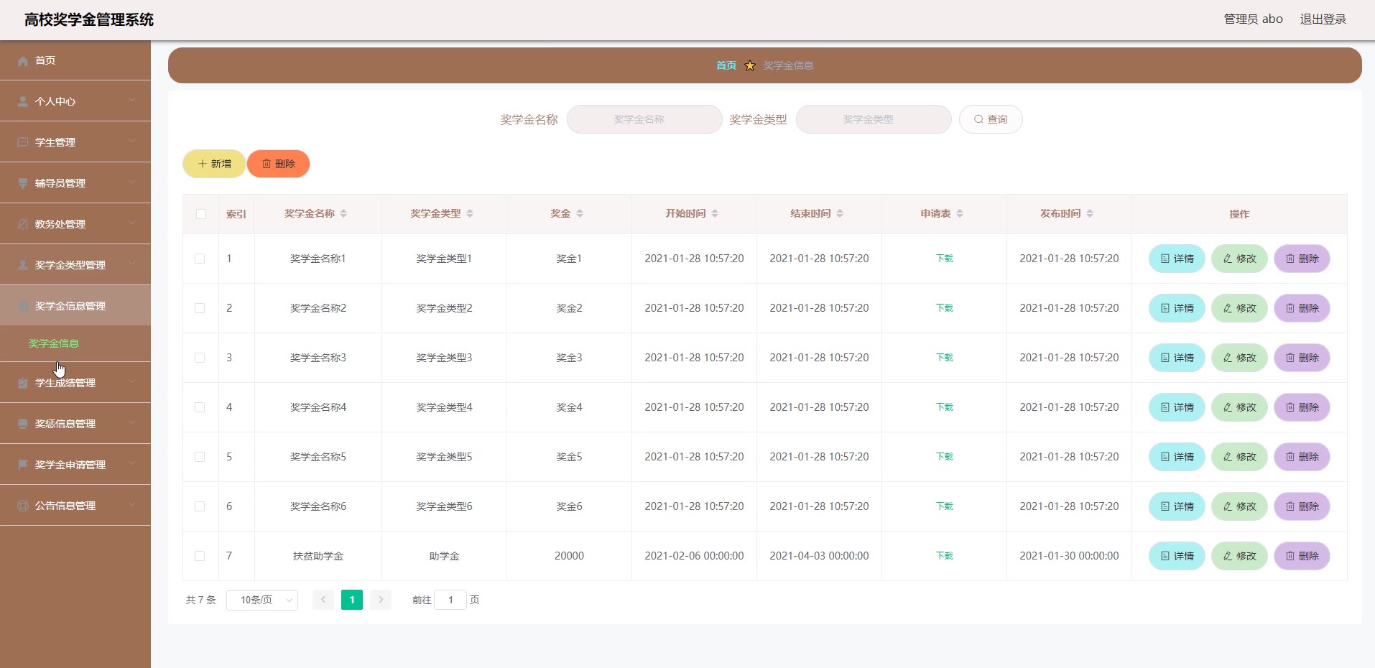Open the 奖学金信息 submenu item
1375x668 pixels.
(54, 343)
